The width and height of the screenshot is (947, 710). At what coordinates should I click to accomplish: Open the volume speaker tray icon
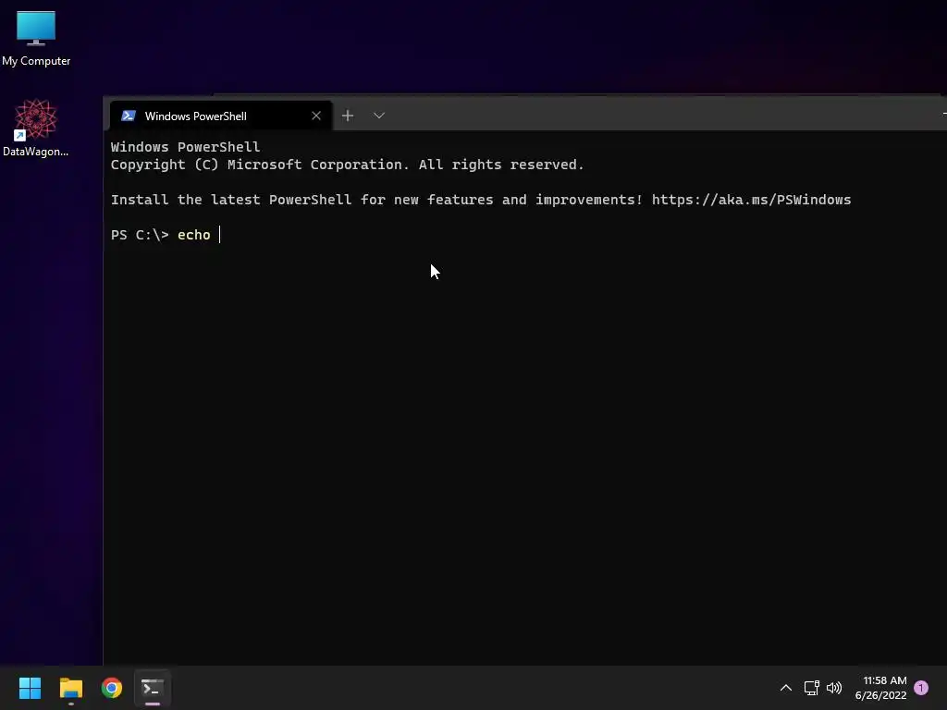834,688
